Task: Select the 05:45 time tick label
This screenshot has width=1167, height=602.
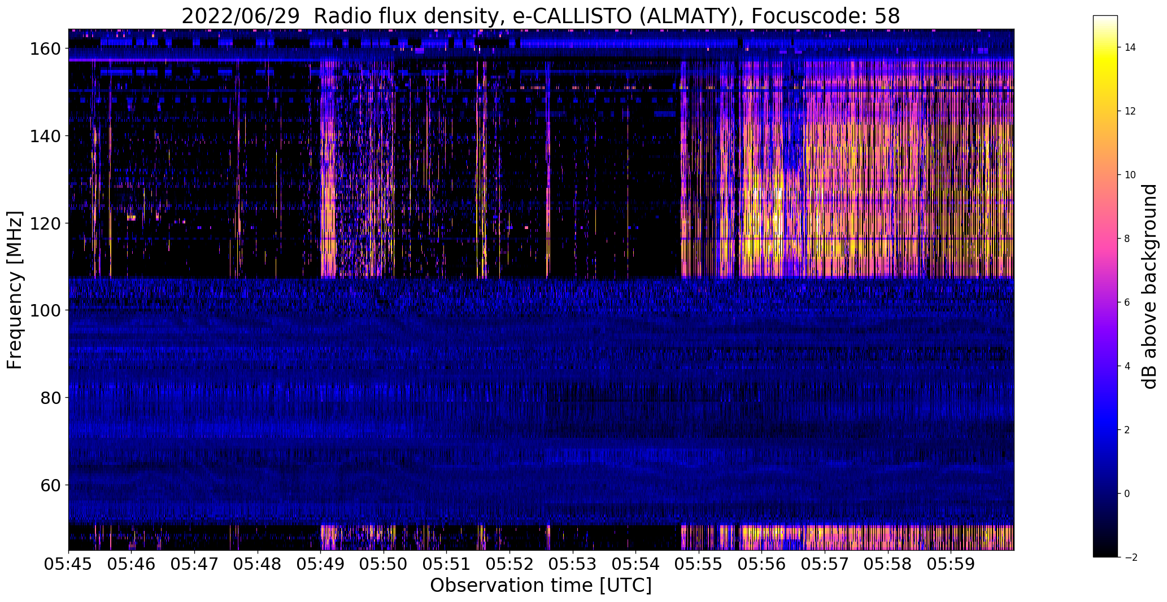Action: tap(68, 564)
